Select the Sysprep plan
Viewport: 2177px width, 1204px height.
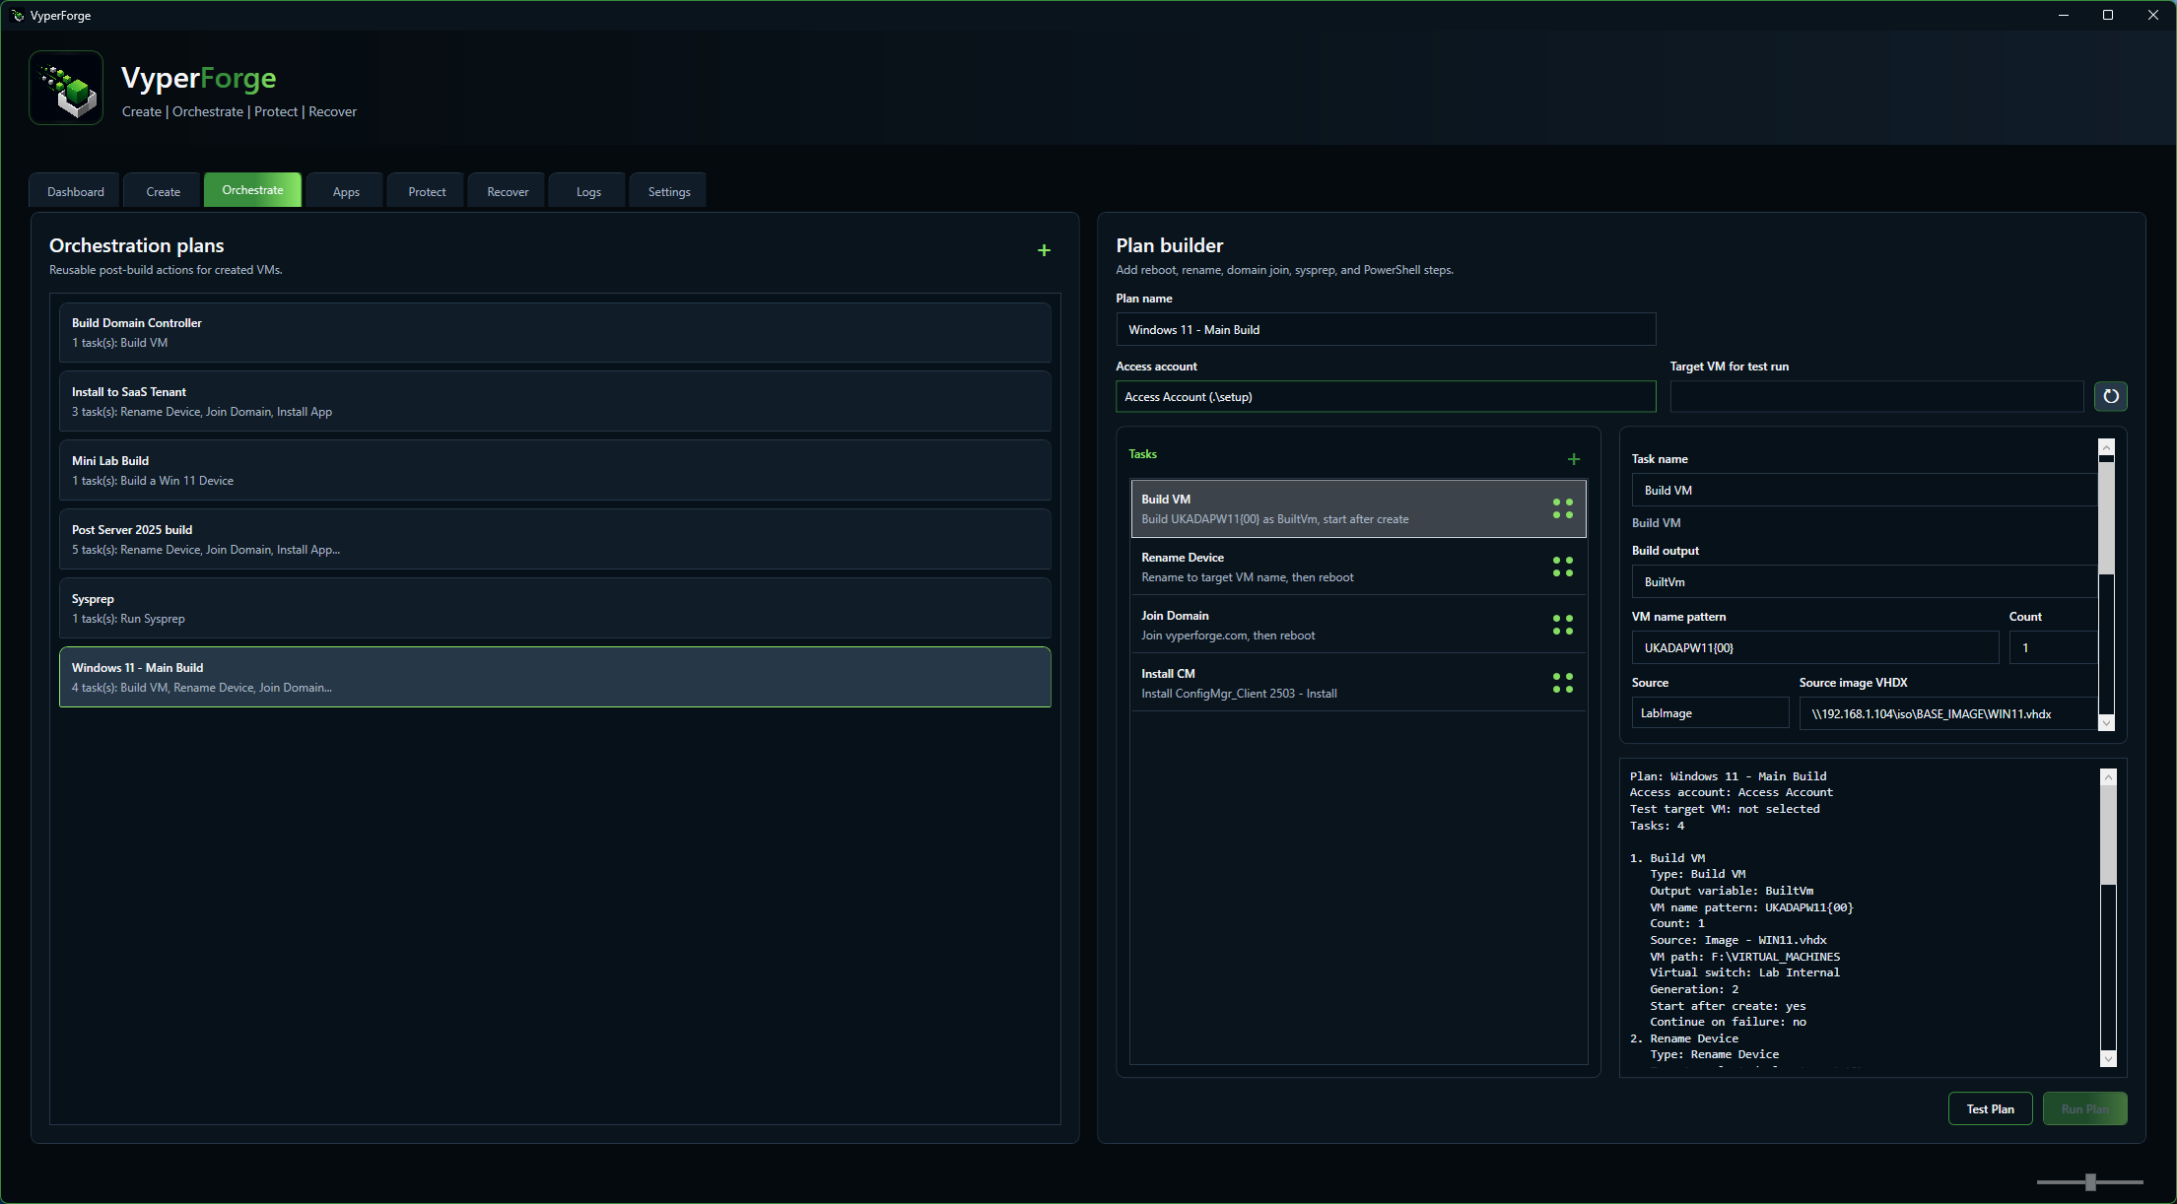(x=555, y=608)
